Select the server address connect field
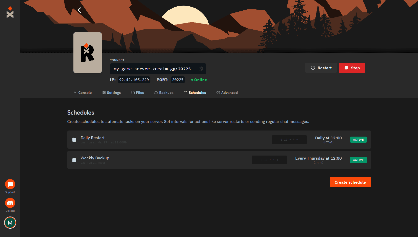Image resolution: width=418 pixels, height=237 pixels. (x=152, y=69)
